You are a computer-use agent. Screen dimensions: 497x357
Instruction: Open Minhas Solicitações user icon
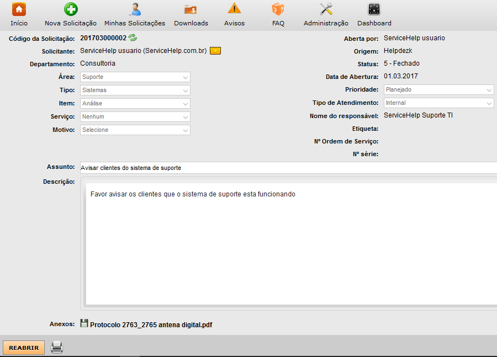(x=135, y=9)
